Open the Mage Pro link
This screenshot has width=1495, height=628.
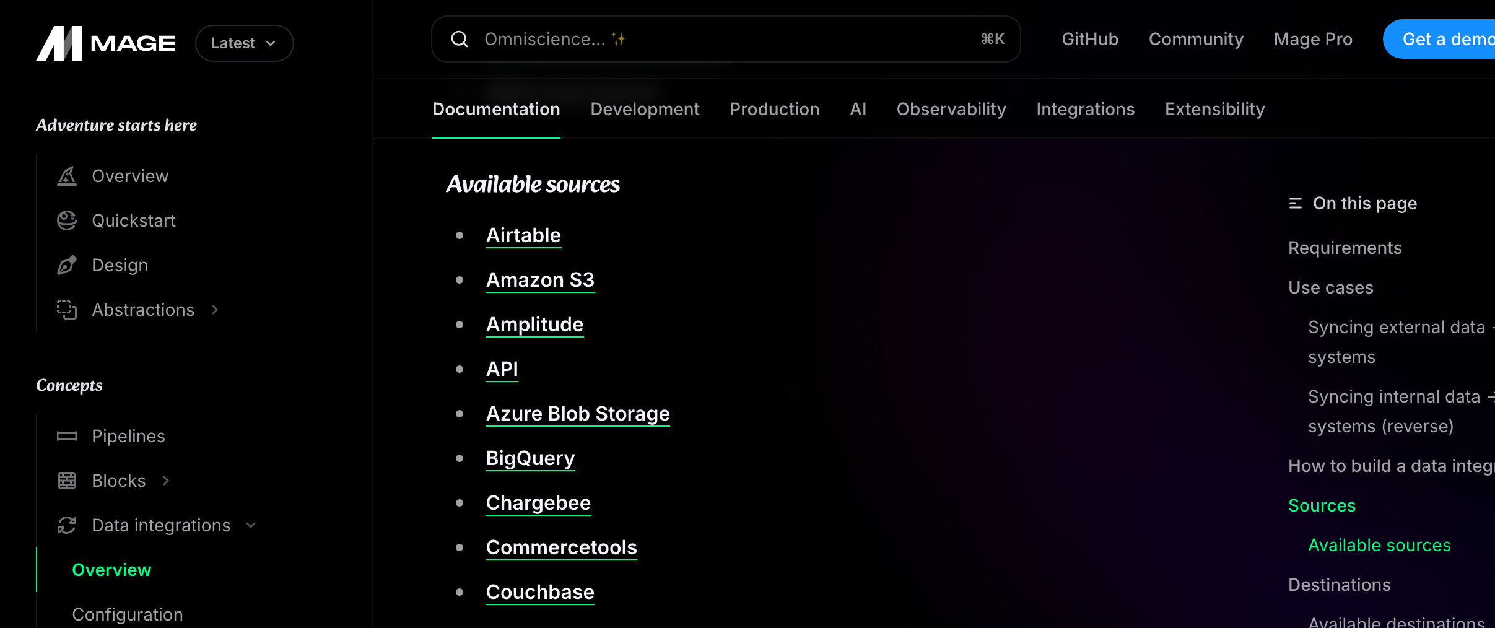[1313, 39]
